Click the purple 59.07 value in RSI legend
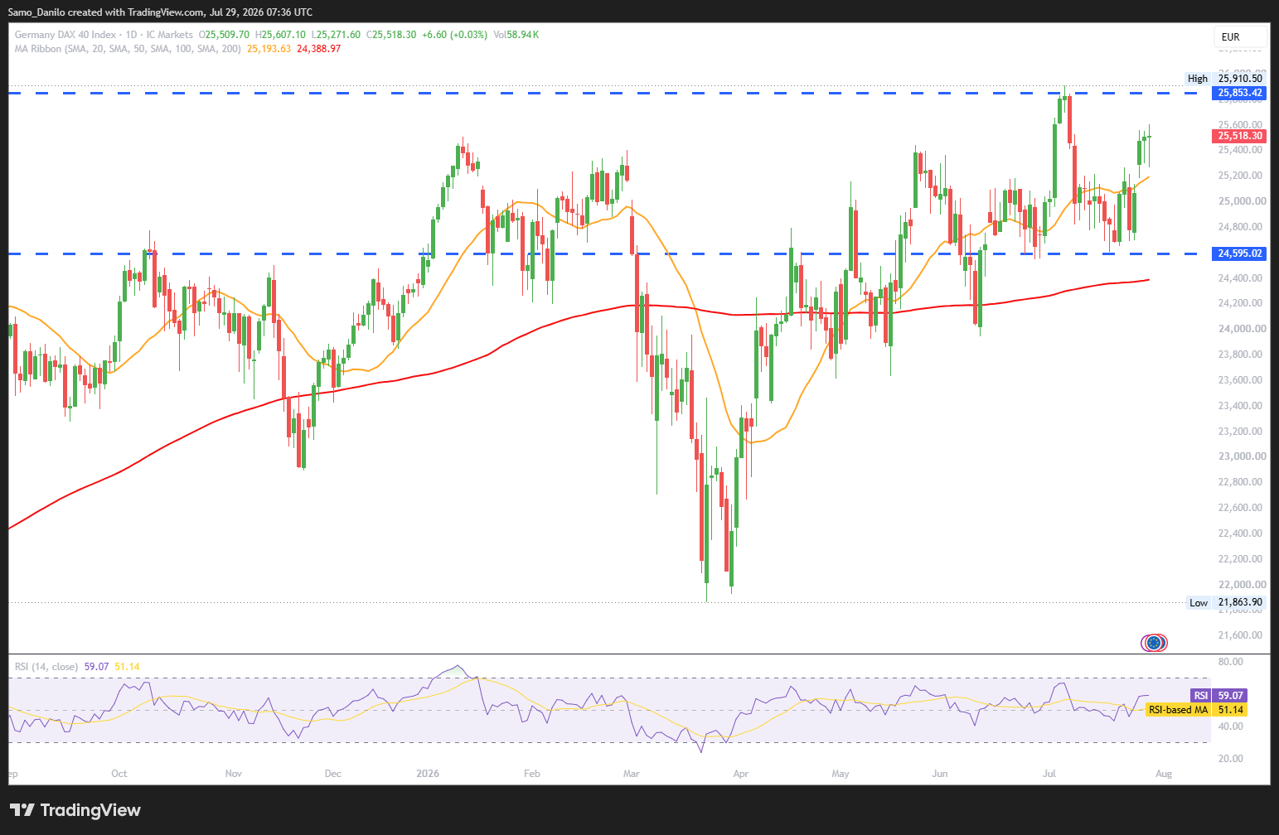The width and height of the screenshot is (1279, 835). (x=97, y=667)
